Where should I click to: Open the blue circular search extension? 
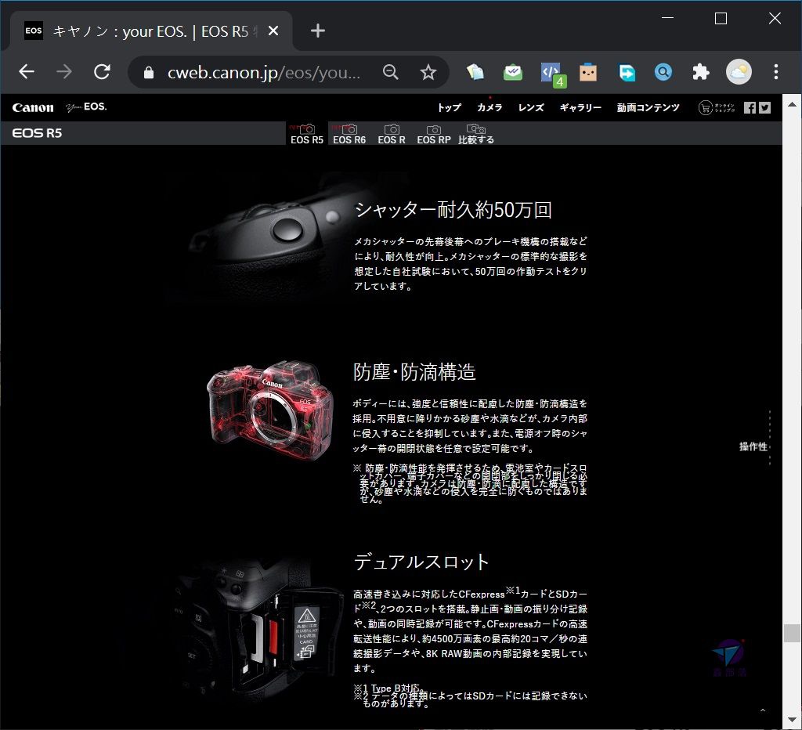(663, 72)
